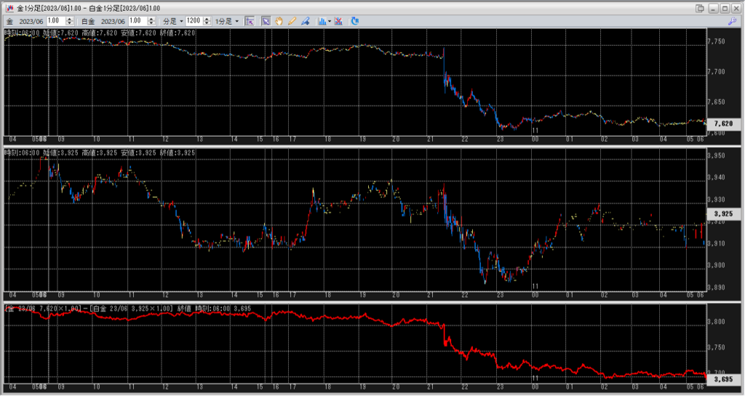This screenshot has width=745, height=396.
Task: Open the 分足 chart type dropdown
Action: pyautogui.click(x=172, y=21)
